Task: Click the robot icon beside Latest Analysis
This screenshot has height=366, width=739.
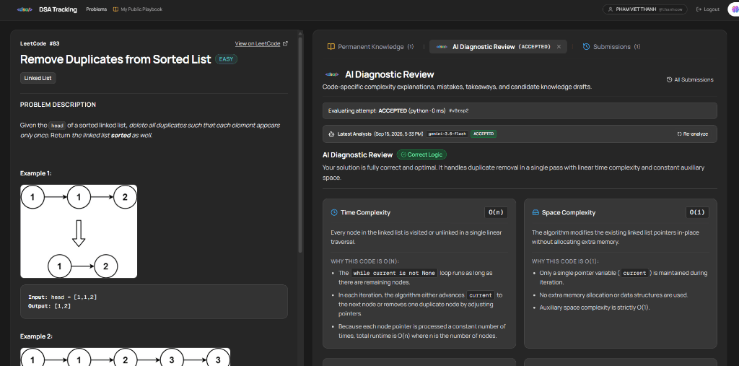Action: (331, 134)
